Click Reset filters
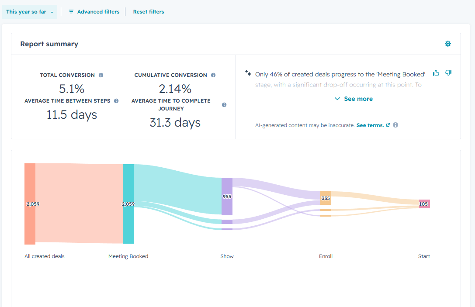The height and width of the screenshot is (307, 475). pos(149,12)
